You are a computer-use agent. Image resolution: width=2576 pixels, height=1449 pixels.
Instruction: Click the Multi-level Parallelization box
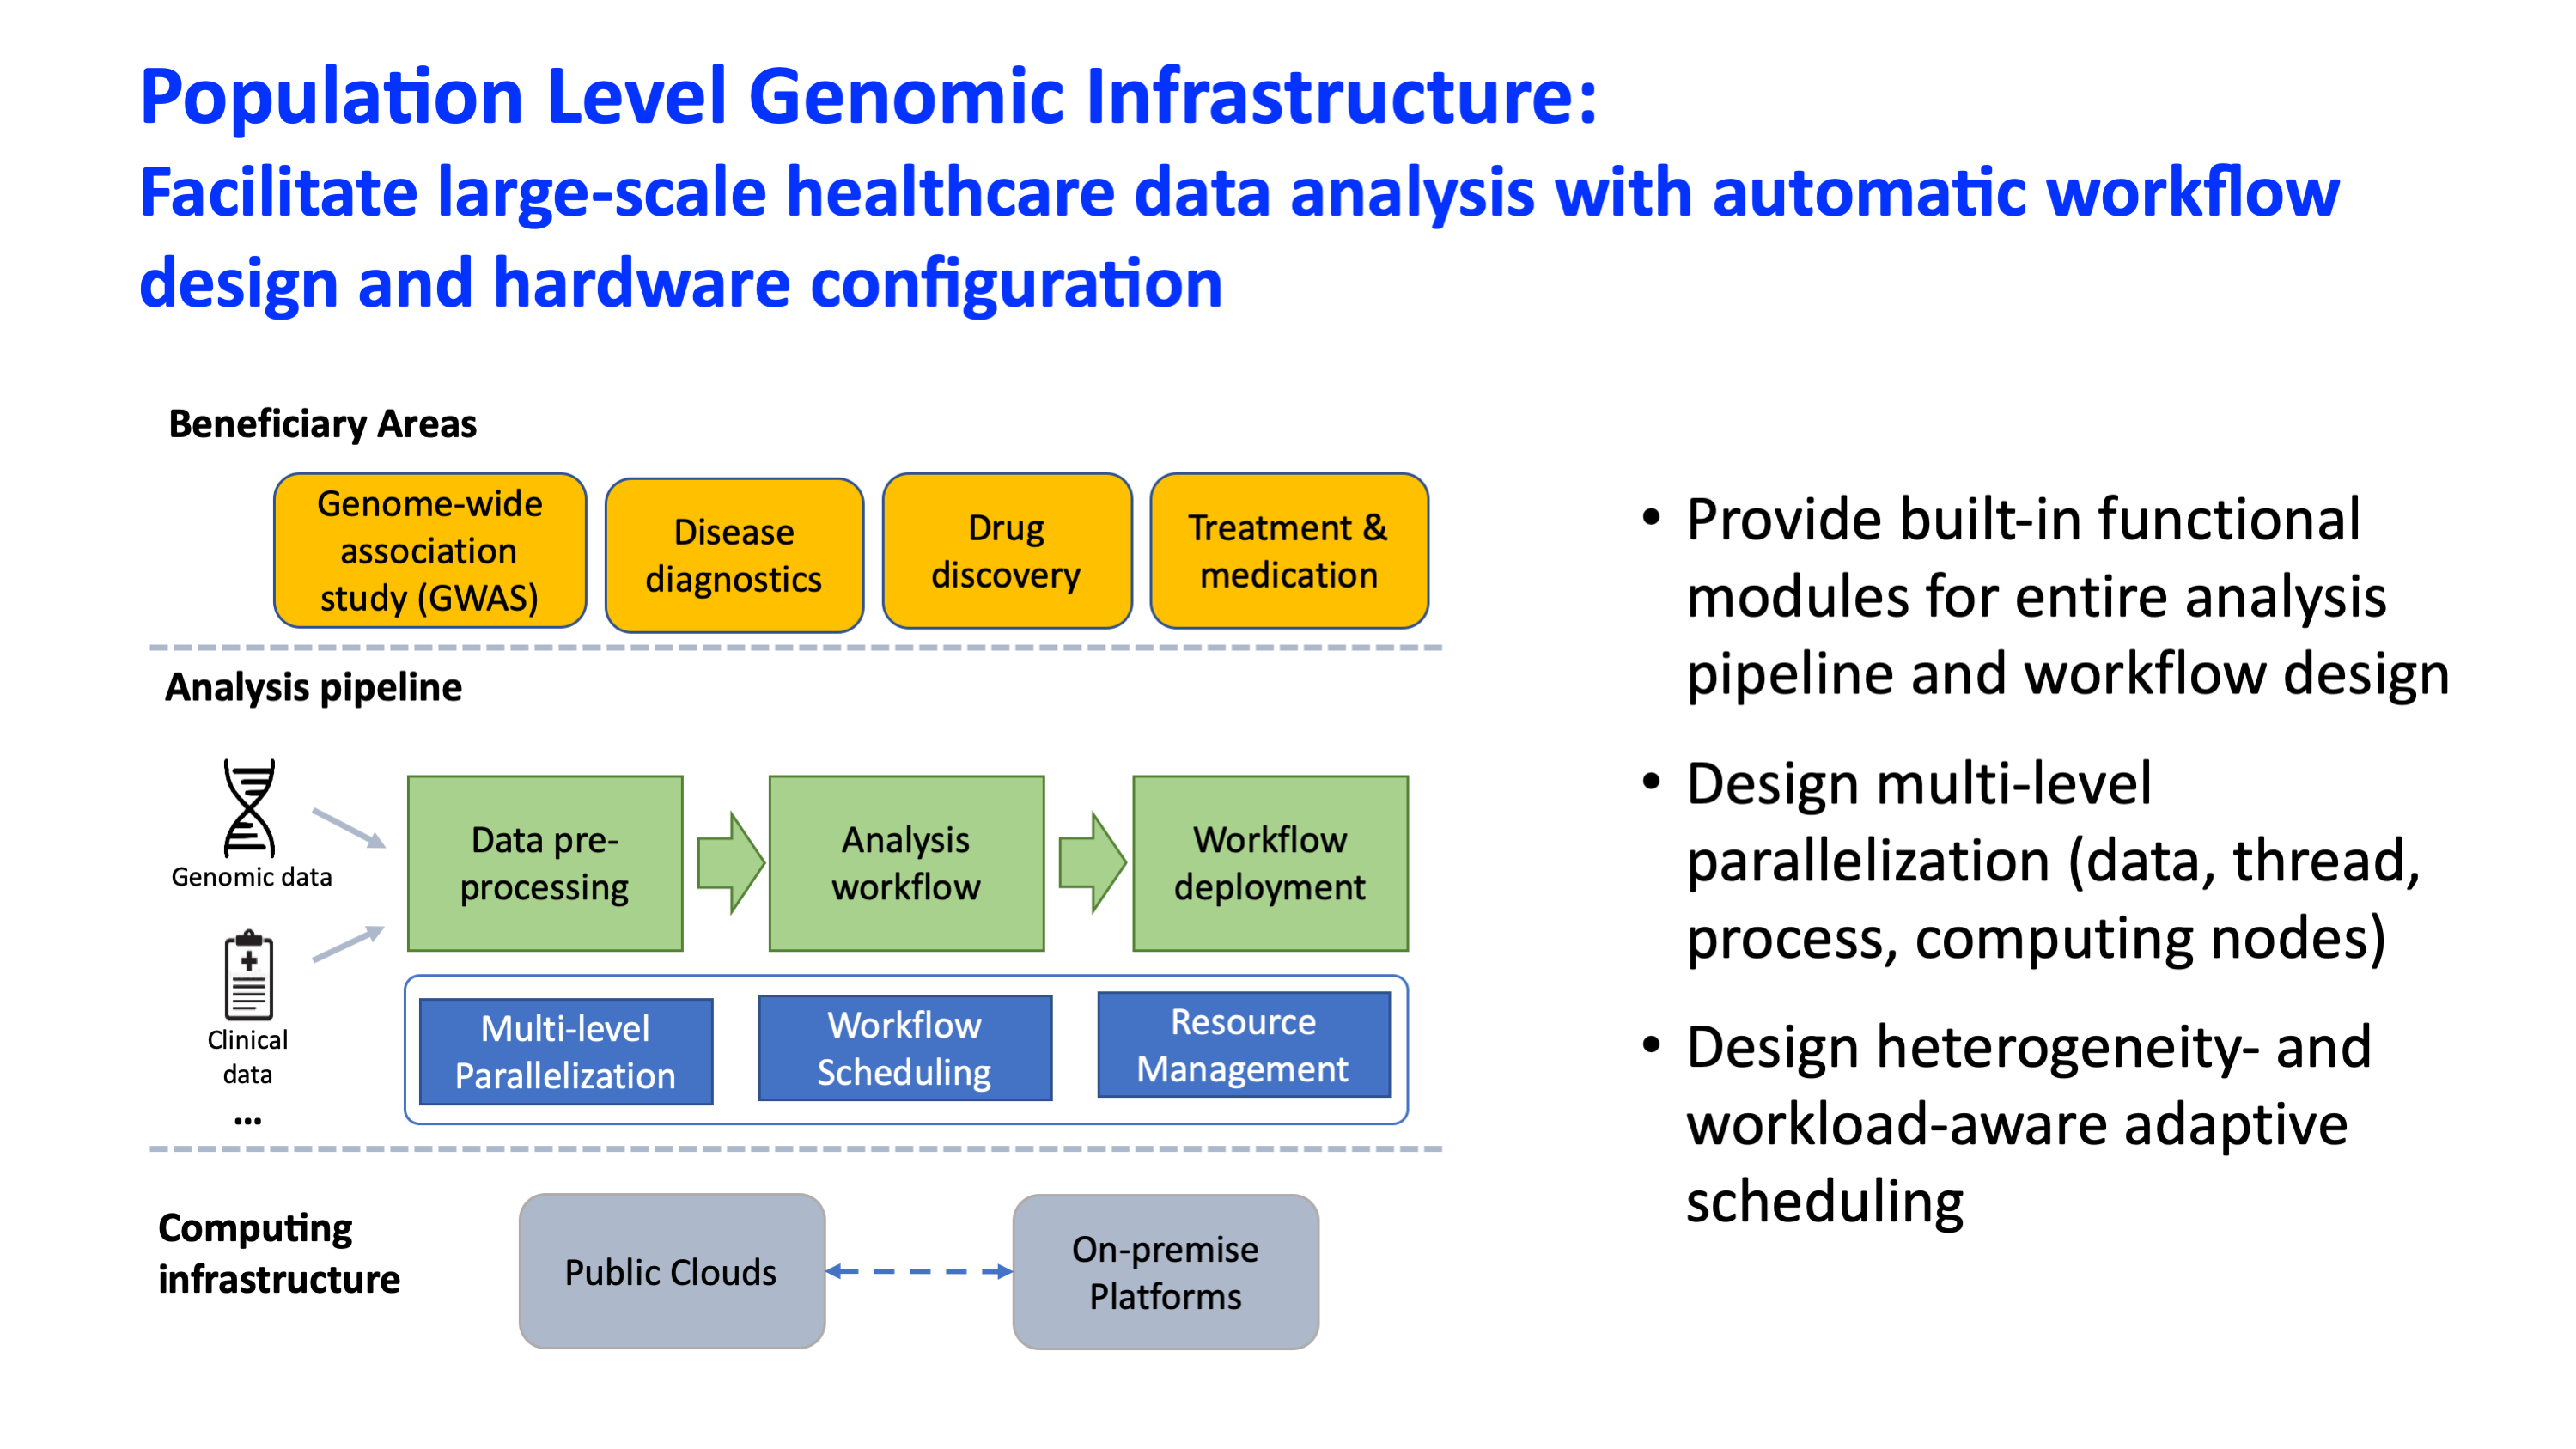pyautogui.click(x=566, y=1051)
